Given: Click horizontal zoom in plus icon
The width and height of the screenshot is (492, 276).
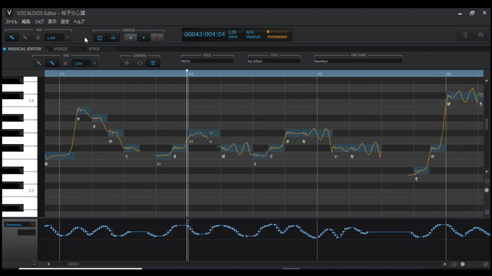Looking at the screenshot, I should [x=485, y=264].
